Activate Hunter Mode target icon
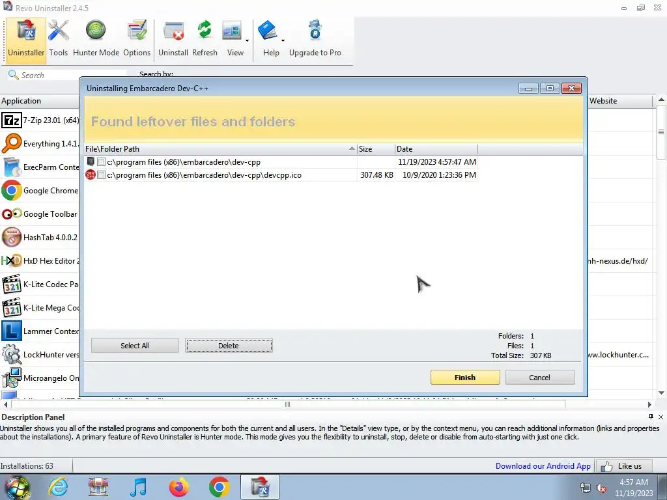 pos(96,31)
